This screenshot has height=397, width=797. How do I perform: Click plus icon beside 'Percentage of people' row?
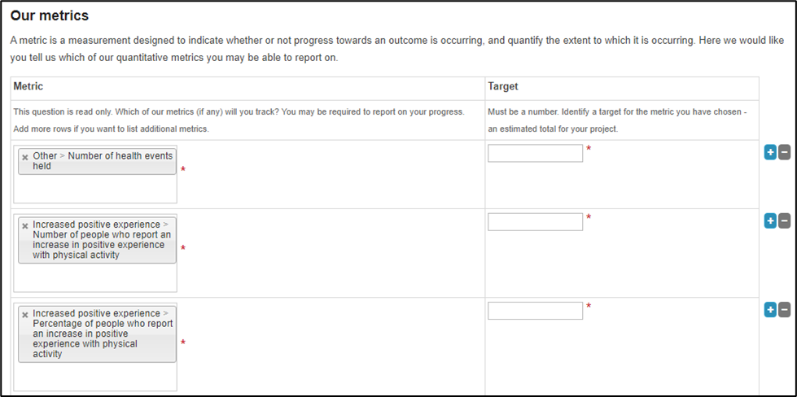coord(770,309)
